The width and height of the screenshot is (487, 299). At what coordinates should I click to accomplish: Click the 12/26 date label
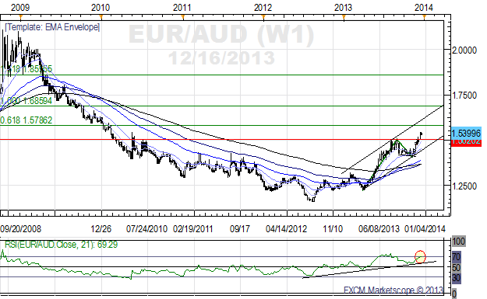tap(101, 229)
